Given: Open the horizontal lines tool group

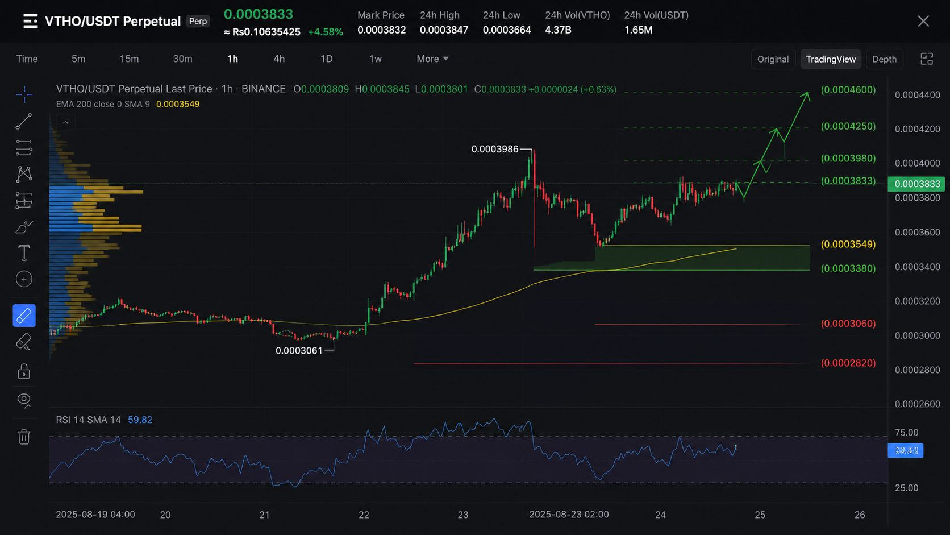Looking at the screenshot, I should point(24,148).
